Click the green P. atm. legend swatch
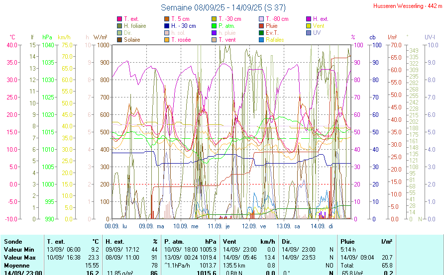This screenshot has width=444, height=275. (214, 26)
